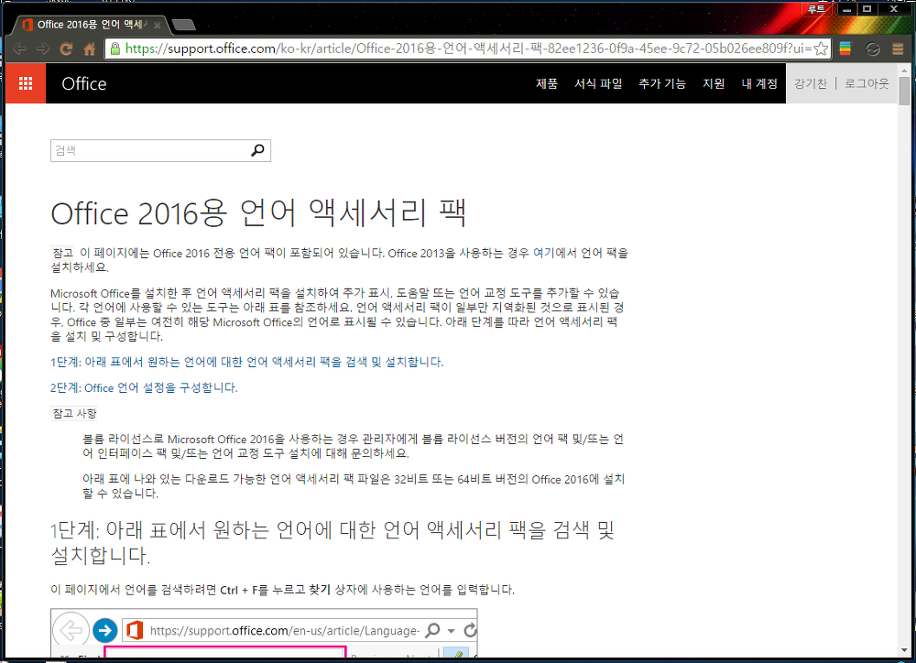Click the Ctrl + F instruction sentence
This screenshot has height=663, width=916.
tap(283, 590)
